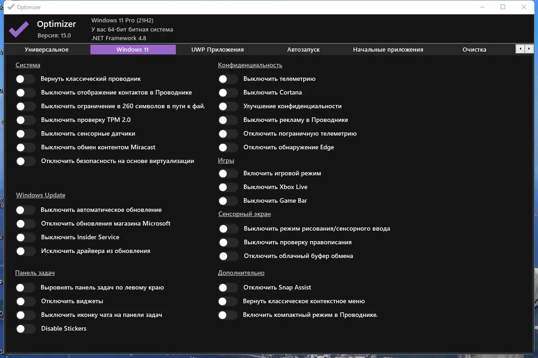This screenshot has width=538, height=358.
Task: Toggle 'Выключить проверку TPM 2.0'
Action: [26, 120]
